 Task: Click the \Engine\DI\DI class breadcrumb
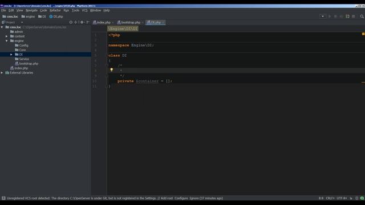(123, 29)
